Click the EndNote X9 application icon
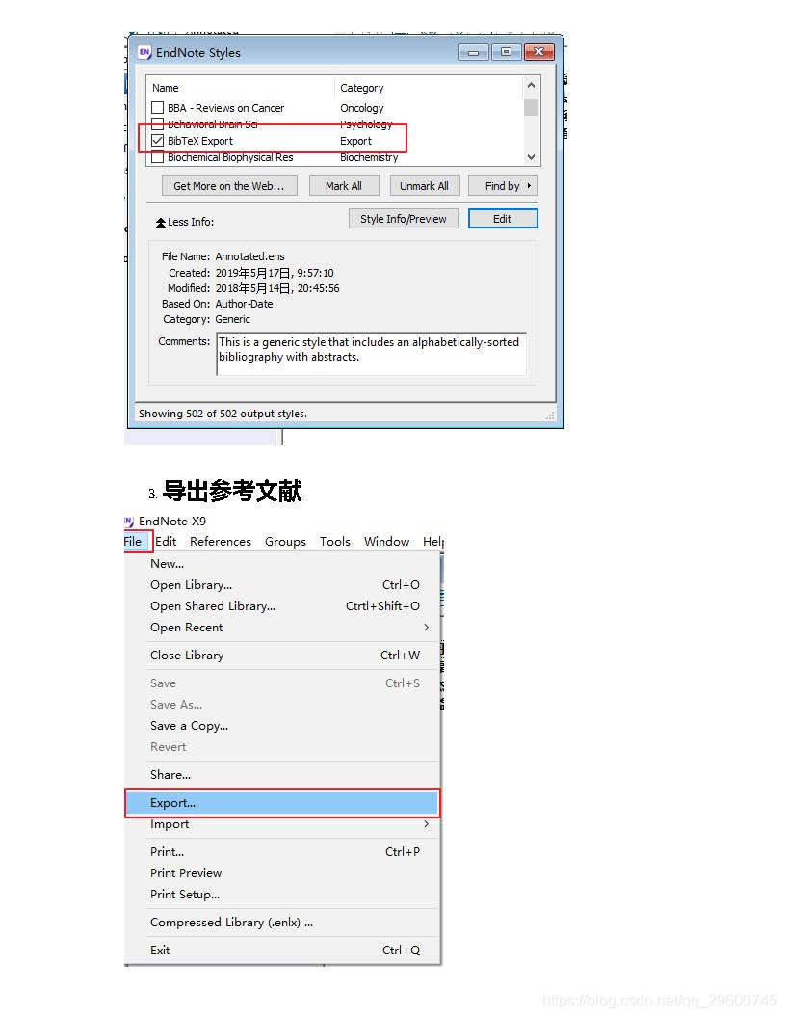 point(129,522)
